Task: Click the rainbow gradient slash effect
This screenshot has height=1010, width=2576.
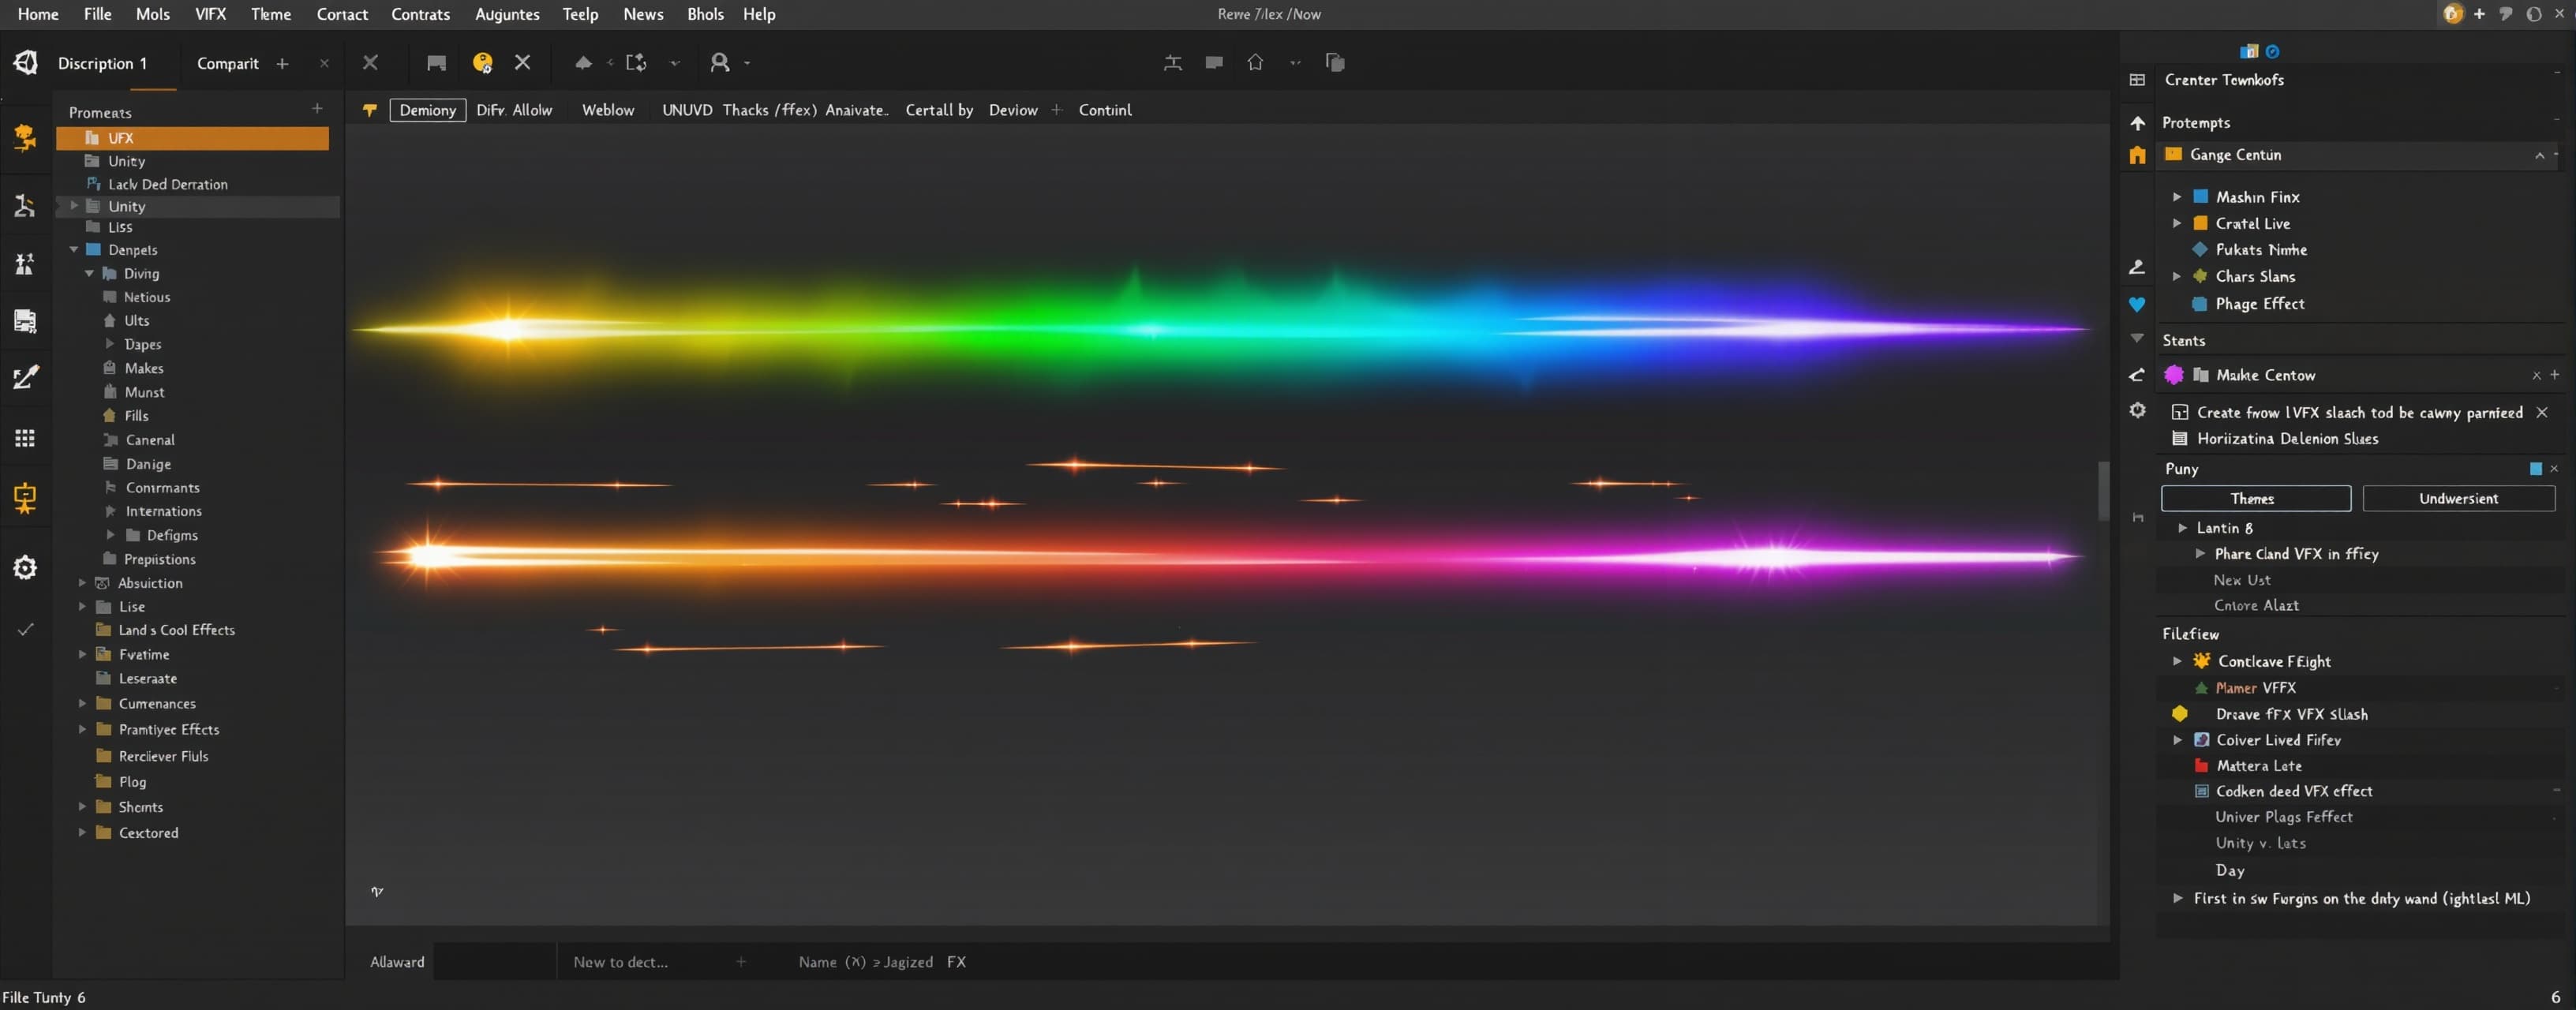Action: (x=1220, y=328)
